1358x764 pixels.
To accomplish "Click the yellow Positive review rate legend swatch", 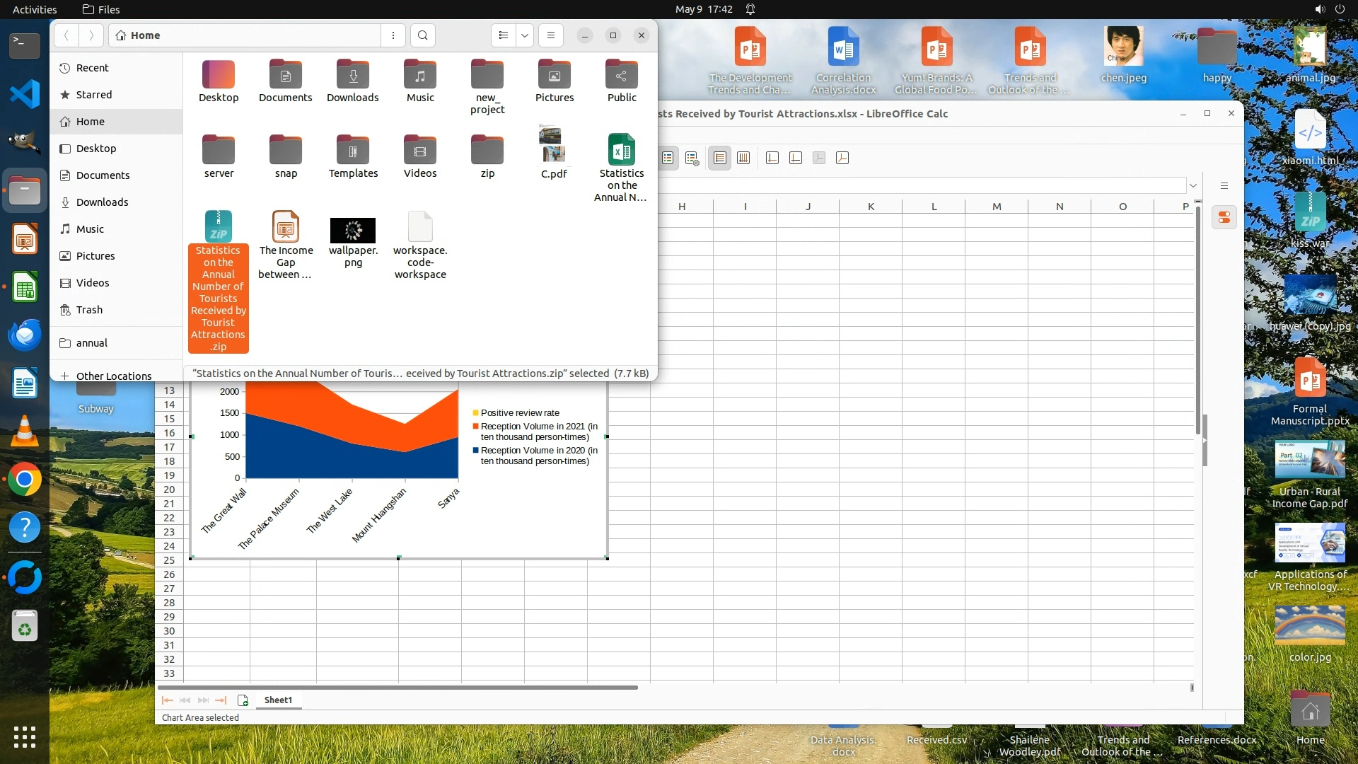I will tap(476, 412).
